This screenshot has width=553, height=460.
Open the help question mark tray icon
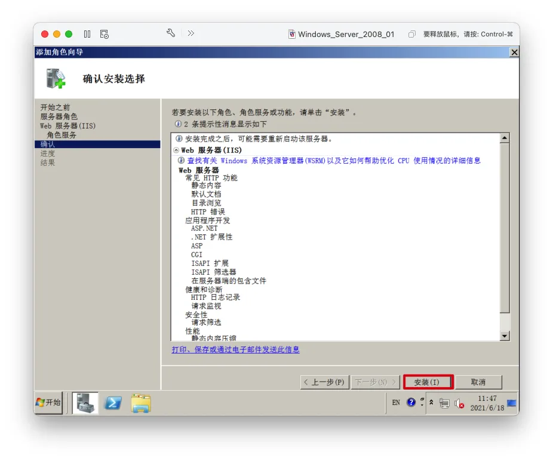pos(411,403)
